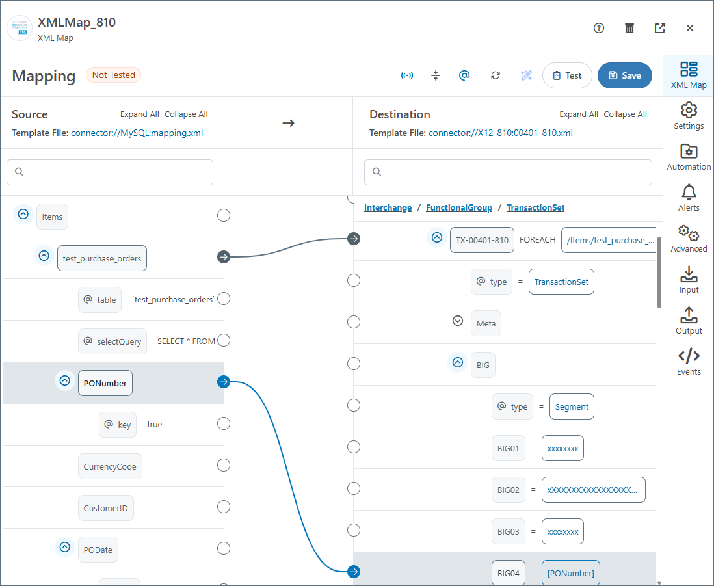Open the connector://MySQL:mapping.xml template link
Image resolution: width=714 pixels, height=586 pixels.
pyautogui.click(x=137, y=133)
